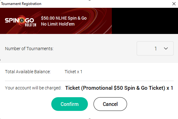
Task: Open the Number of Tournaments dropdown
Action: click(155, 49)
